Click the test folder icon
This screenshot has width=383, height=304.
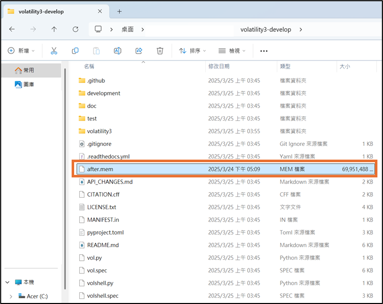pos(82,118)
